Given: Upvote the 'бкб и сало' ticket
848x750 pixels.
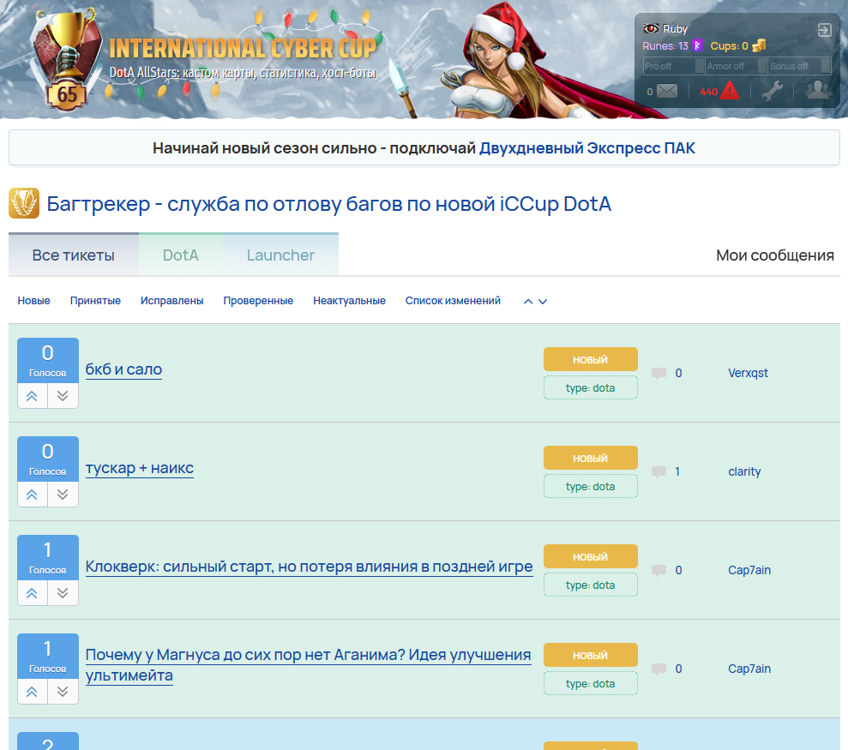Looking at the screenshot, I should pyautogui.click(x=32, y=396).
